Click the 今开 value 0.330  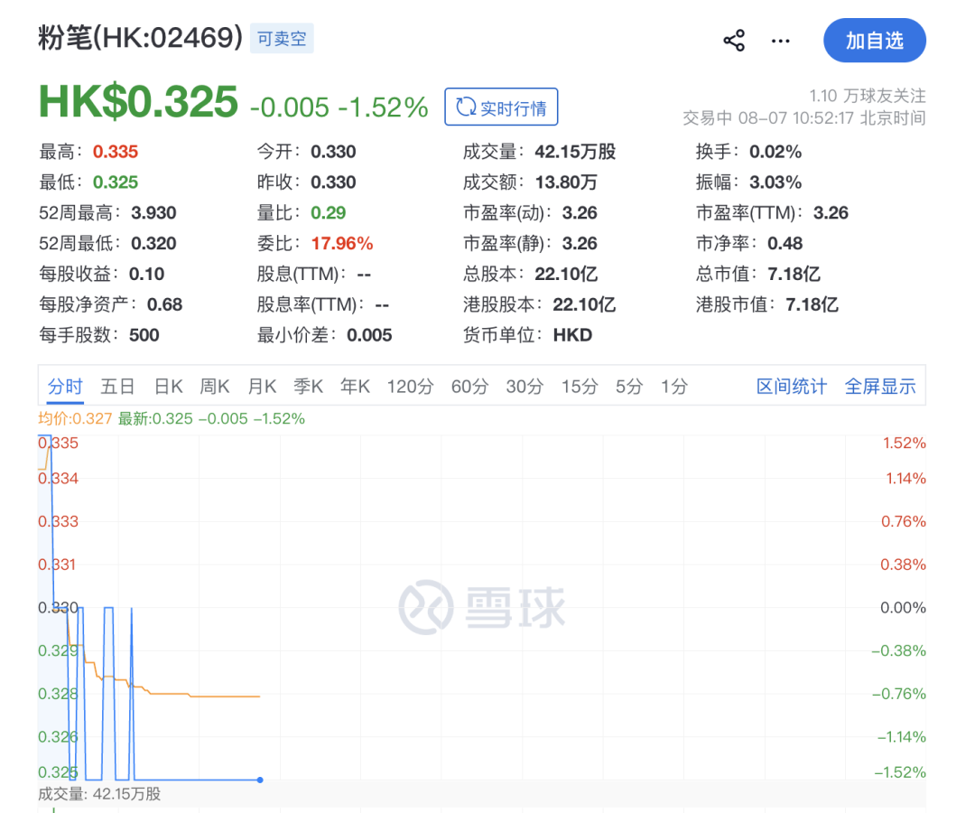[333, 152]
